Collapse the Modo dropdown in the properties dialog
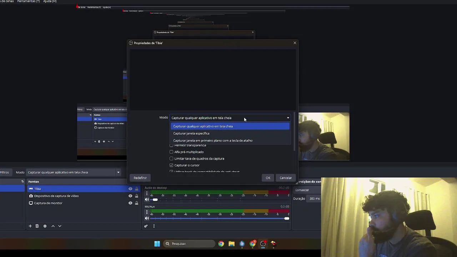 click(x=230, y=118)
